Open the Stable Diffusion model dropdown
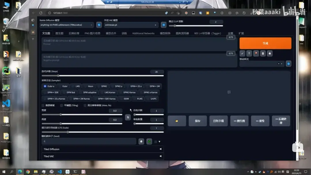The height and width of the screenshot is (175, 311). coord(67,25)
